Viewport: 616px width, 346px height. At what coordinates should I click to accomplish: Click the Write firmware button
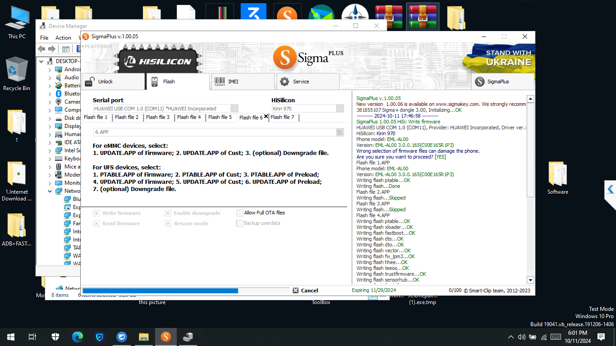pos(117,213)
